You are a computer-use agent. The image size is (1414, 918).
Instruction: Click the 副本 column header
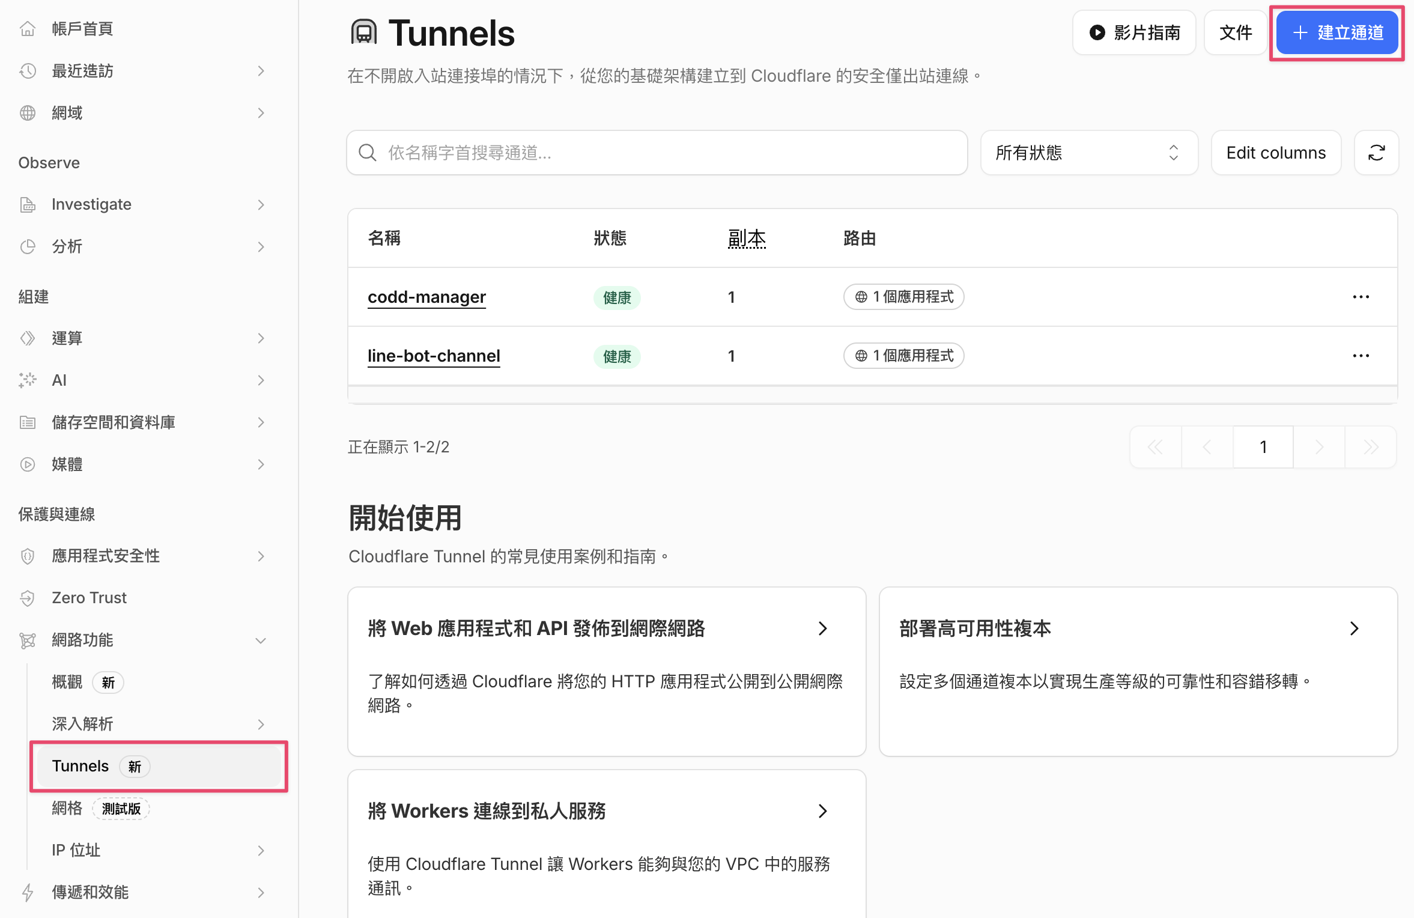coord(747,239)
